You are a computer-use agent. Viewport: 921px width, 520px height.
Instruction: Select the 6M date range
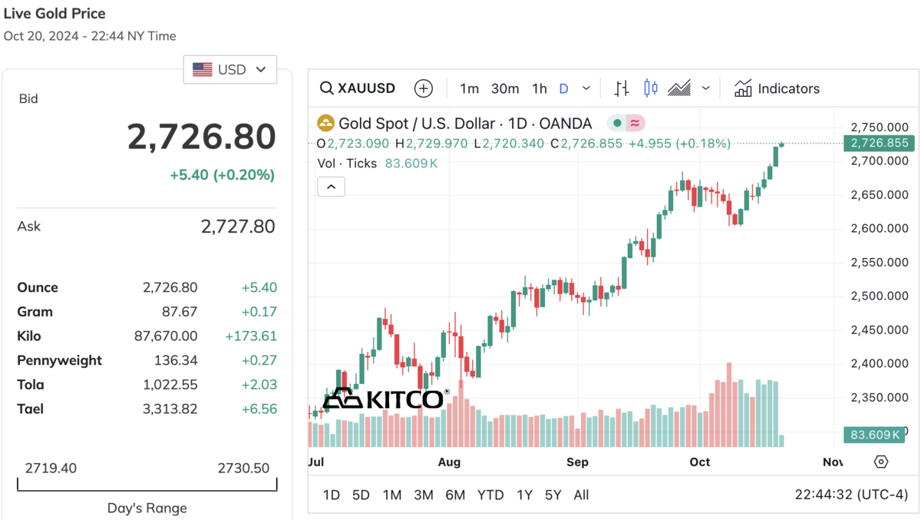[x=455, y=495]
